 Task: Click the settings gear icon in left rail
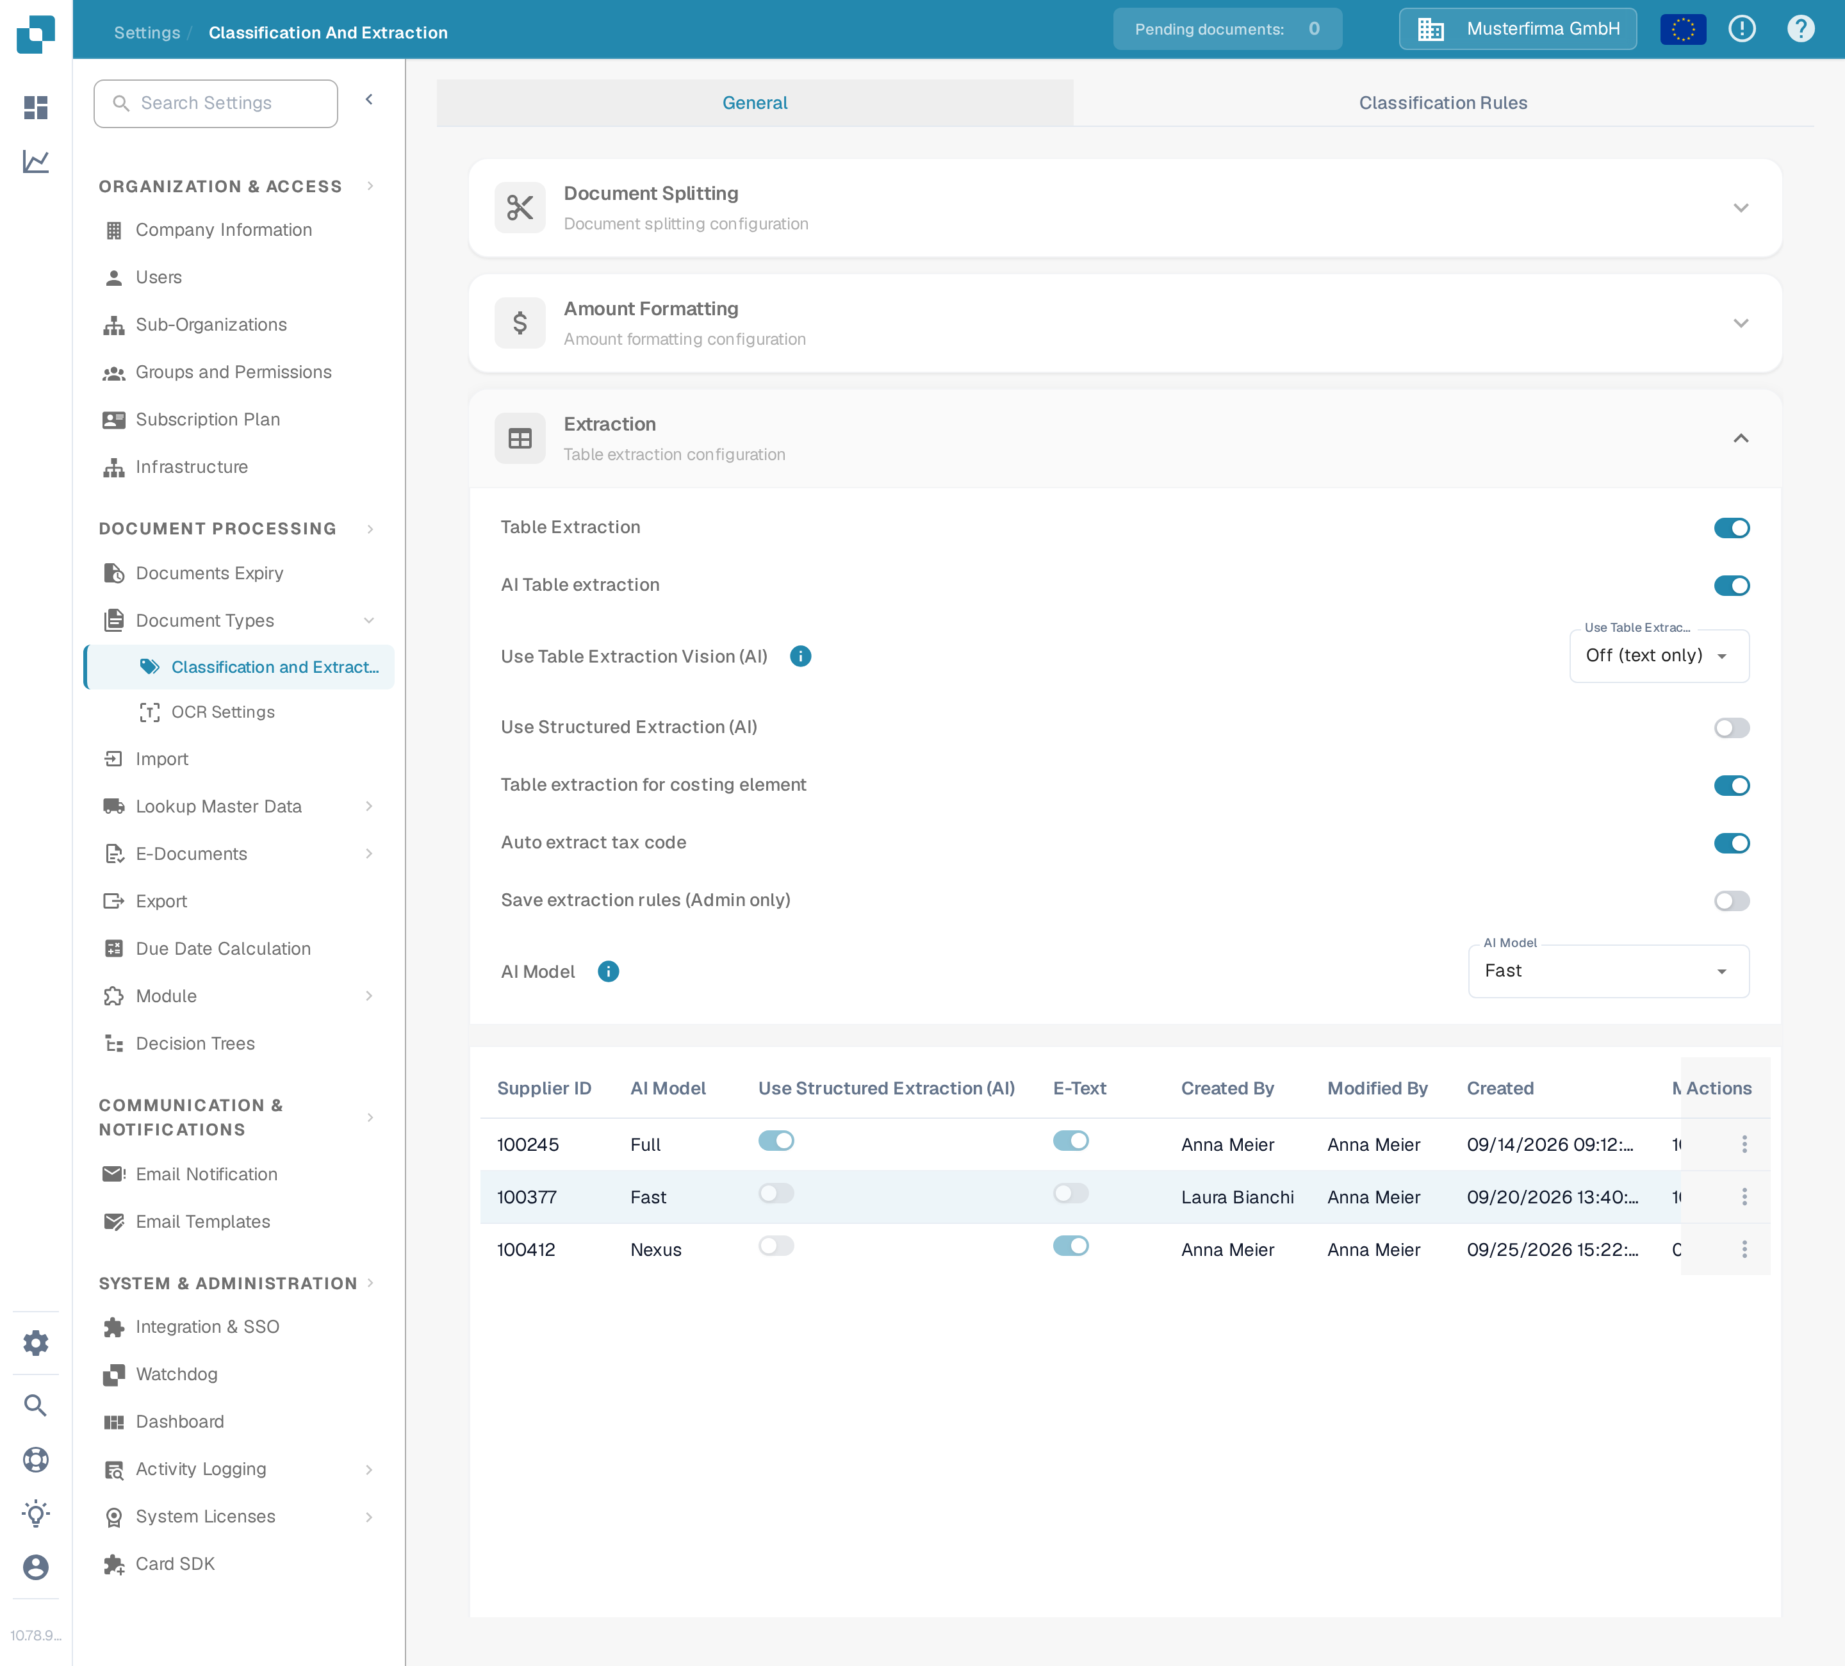click(36, 1343)
